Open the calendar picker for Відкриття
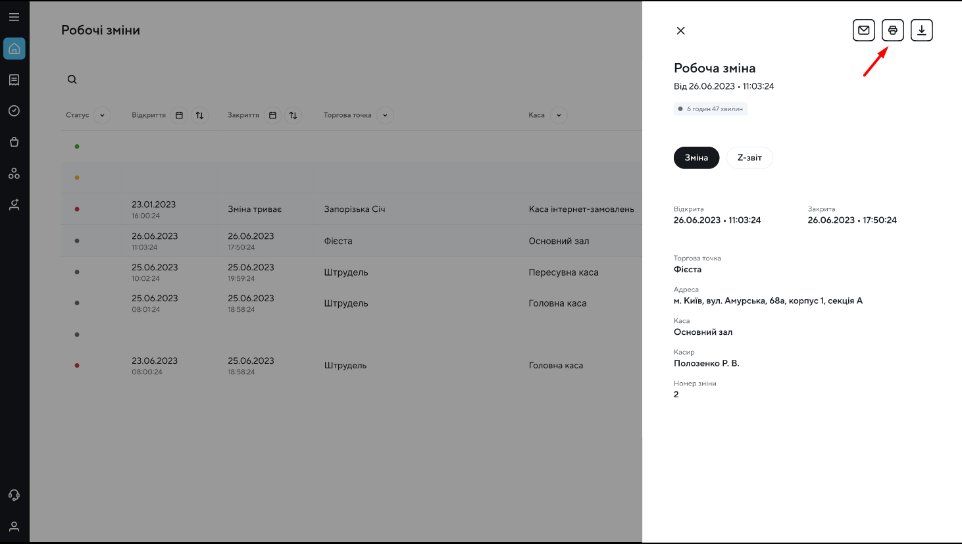This screenshot has width=962, height=544. tap(179, 115)
